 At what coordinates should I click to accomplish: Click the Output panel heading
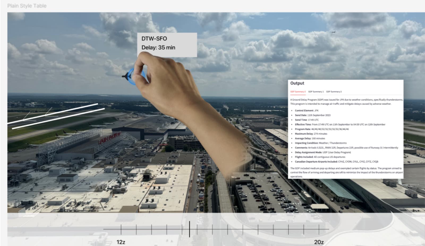[297, 83]
